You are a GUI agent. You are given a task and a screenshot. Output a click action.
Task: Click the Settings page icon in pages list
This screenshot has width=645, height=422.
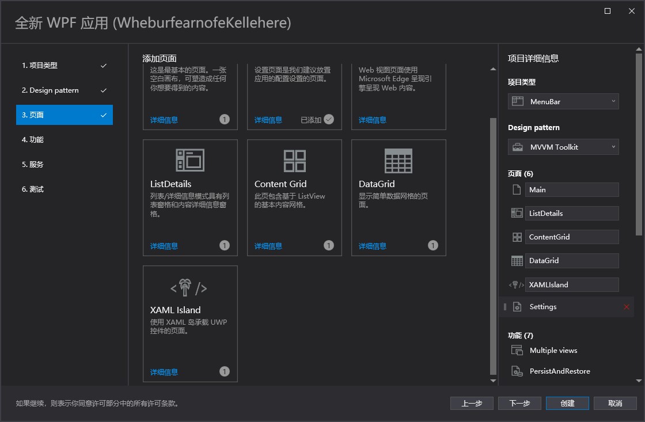coord(517,307)
